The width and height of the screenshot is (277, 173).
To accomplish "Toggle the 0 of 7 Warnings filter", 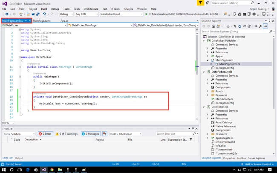I will click(66, 134).
